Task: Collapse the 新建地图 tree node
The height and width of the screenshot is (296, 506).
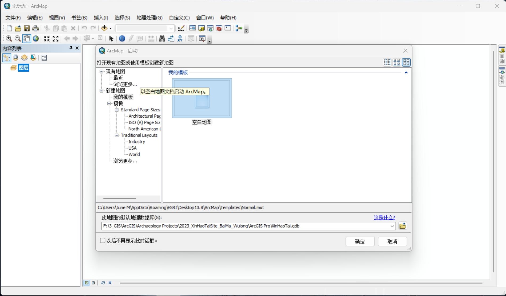Action: (x=102, y=91)
